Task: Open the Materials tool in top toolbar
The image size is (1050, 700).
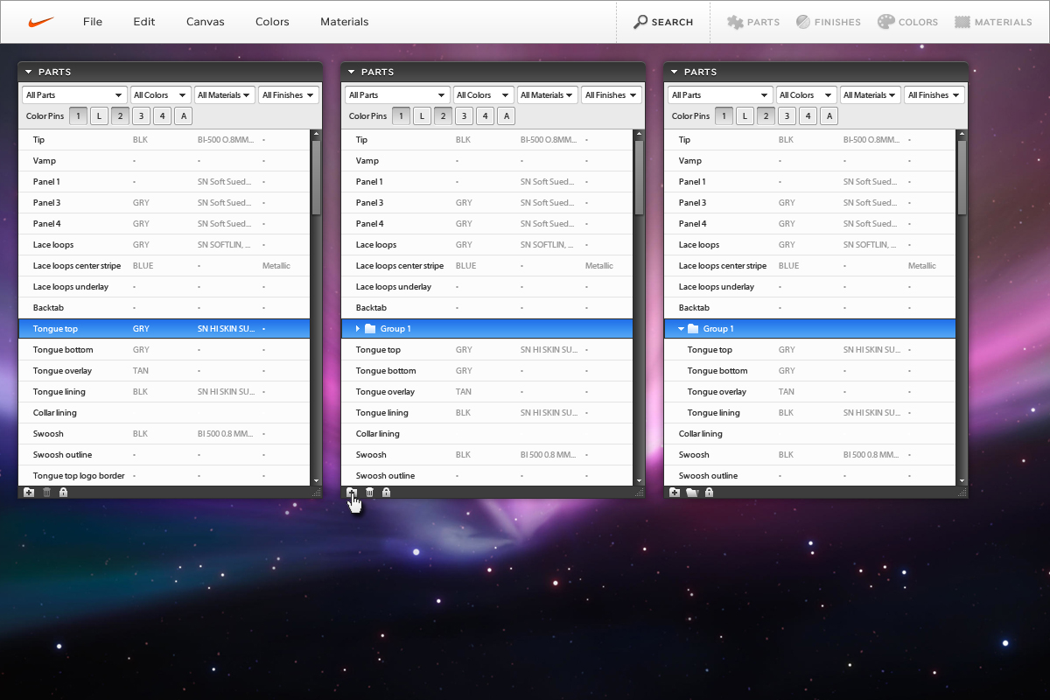Action: [x=993, y=22]
